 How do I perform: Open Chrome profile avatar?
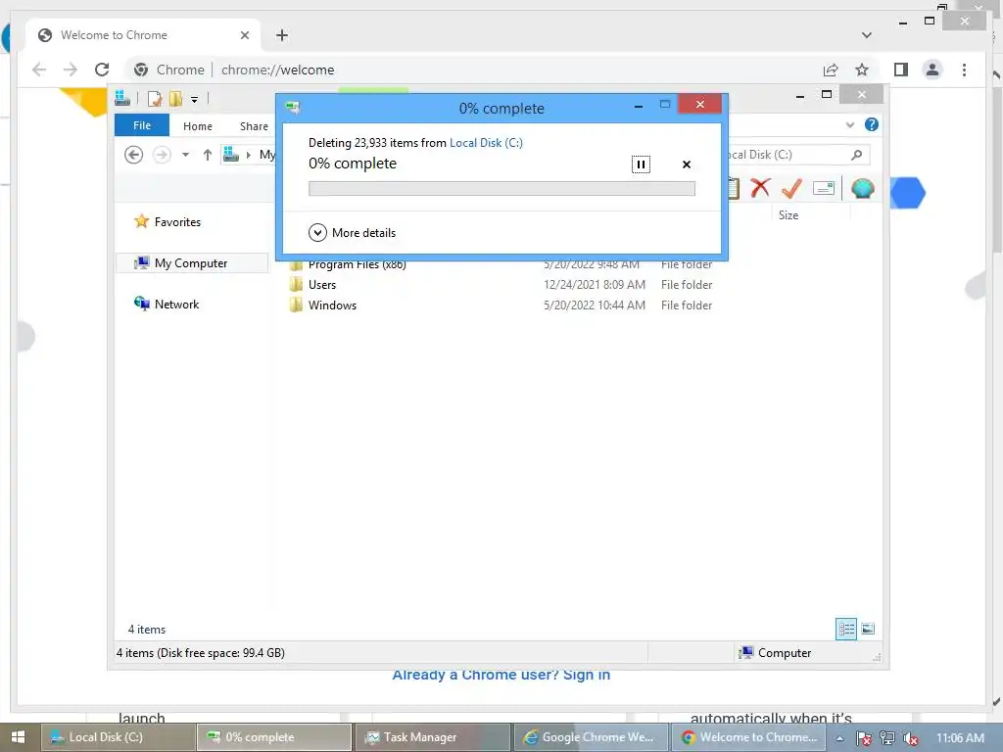pyautogui.click(x=932, y=70)
